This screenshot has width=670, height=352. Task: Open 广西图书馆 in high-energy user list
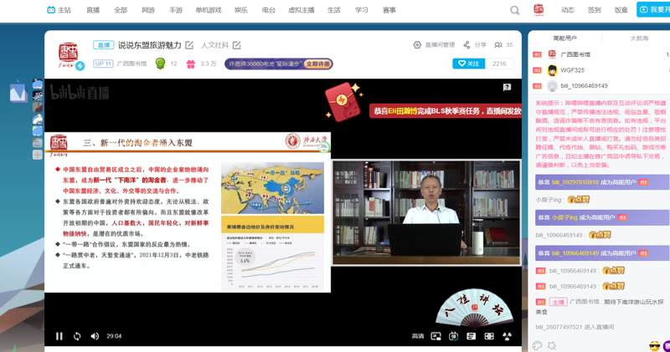click(575, 54)
